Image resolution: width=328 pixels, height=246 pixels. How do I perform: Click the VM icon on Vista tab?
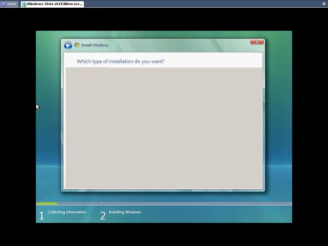click(x=24, y=4)
